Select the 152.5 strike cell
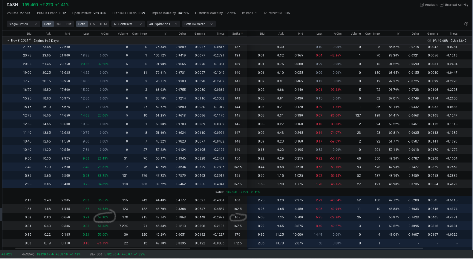Image resolution: width=473 pixels, height=259 pixels. pos(237,167)
